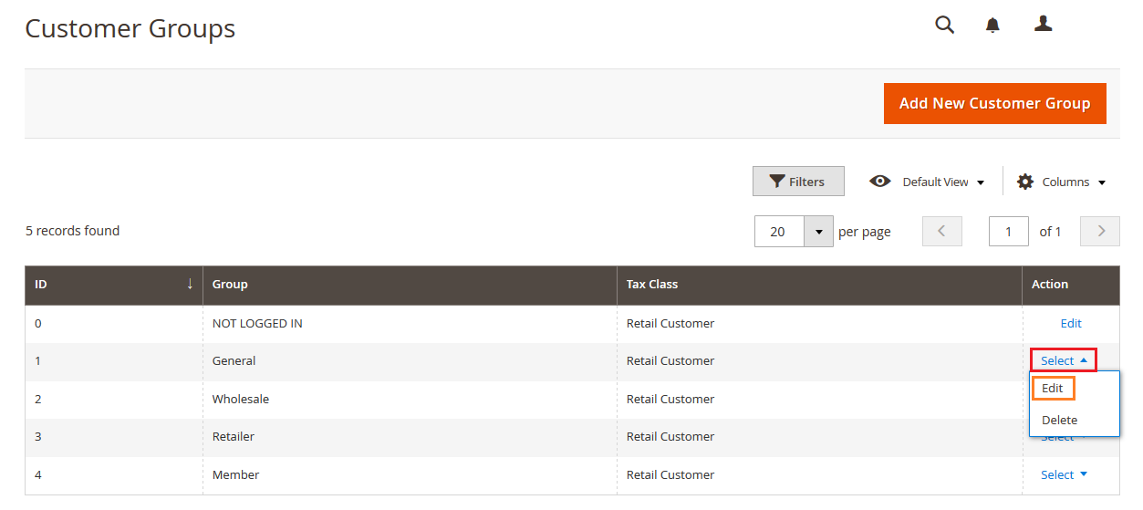Click the eye icon for Default View
The image size is (1143, 510).
click(879, 182)
